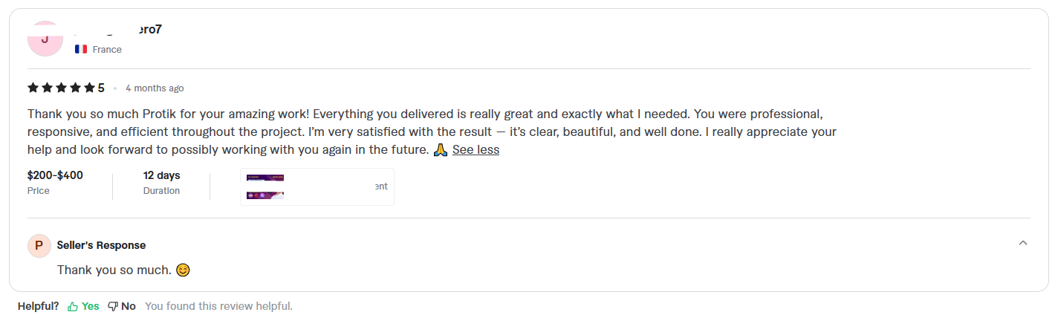The image size is (1061, 318).
Task: Click the praying hands emoji
Action: 441,149
